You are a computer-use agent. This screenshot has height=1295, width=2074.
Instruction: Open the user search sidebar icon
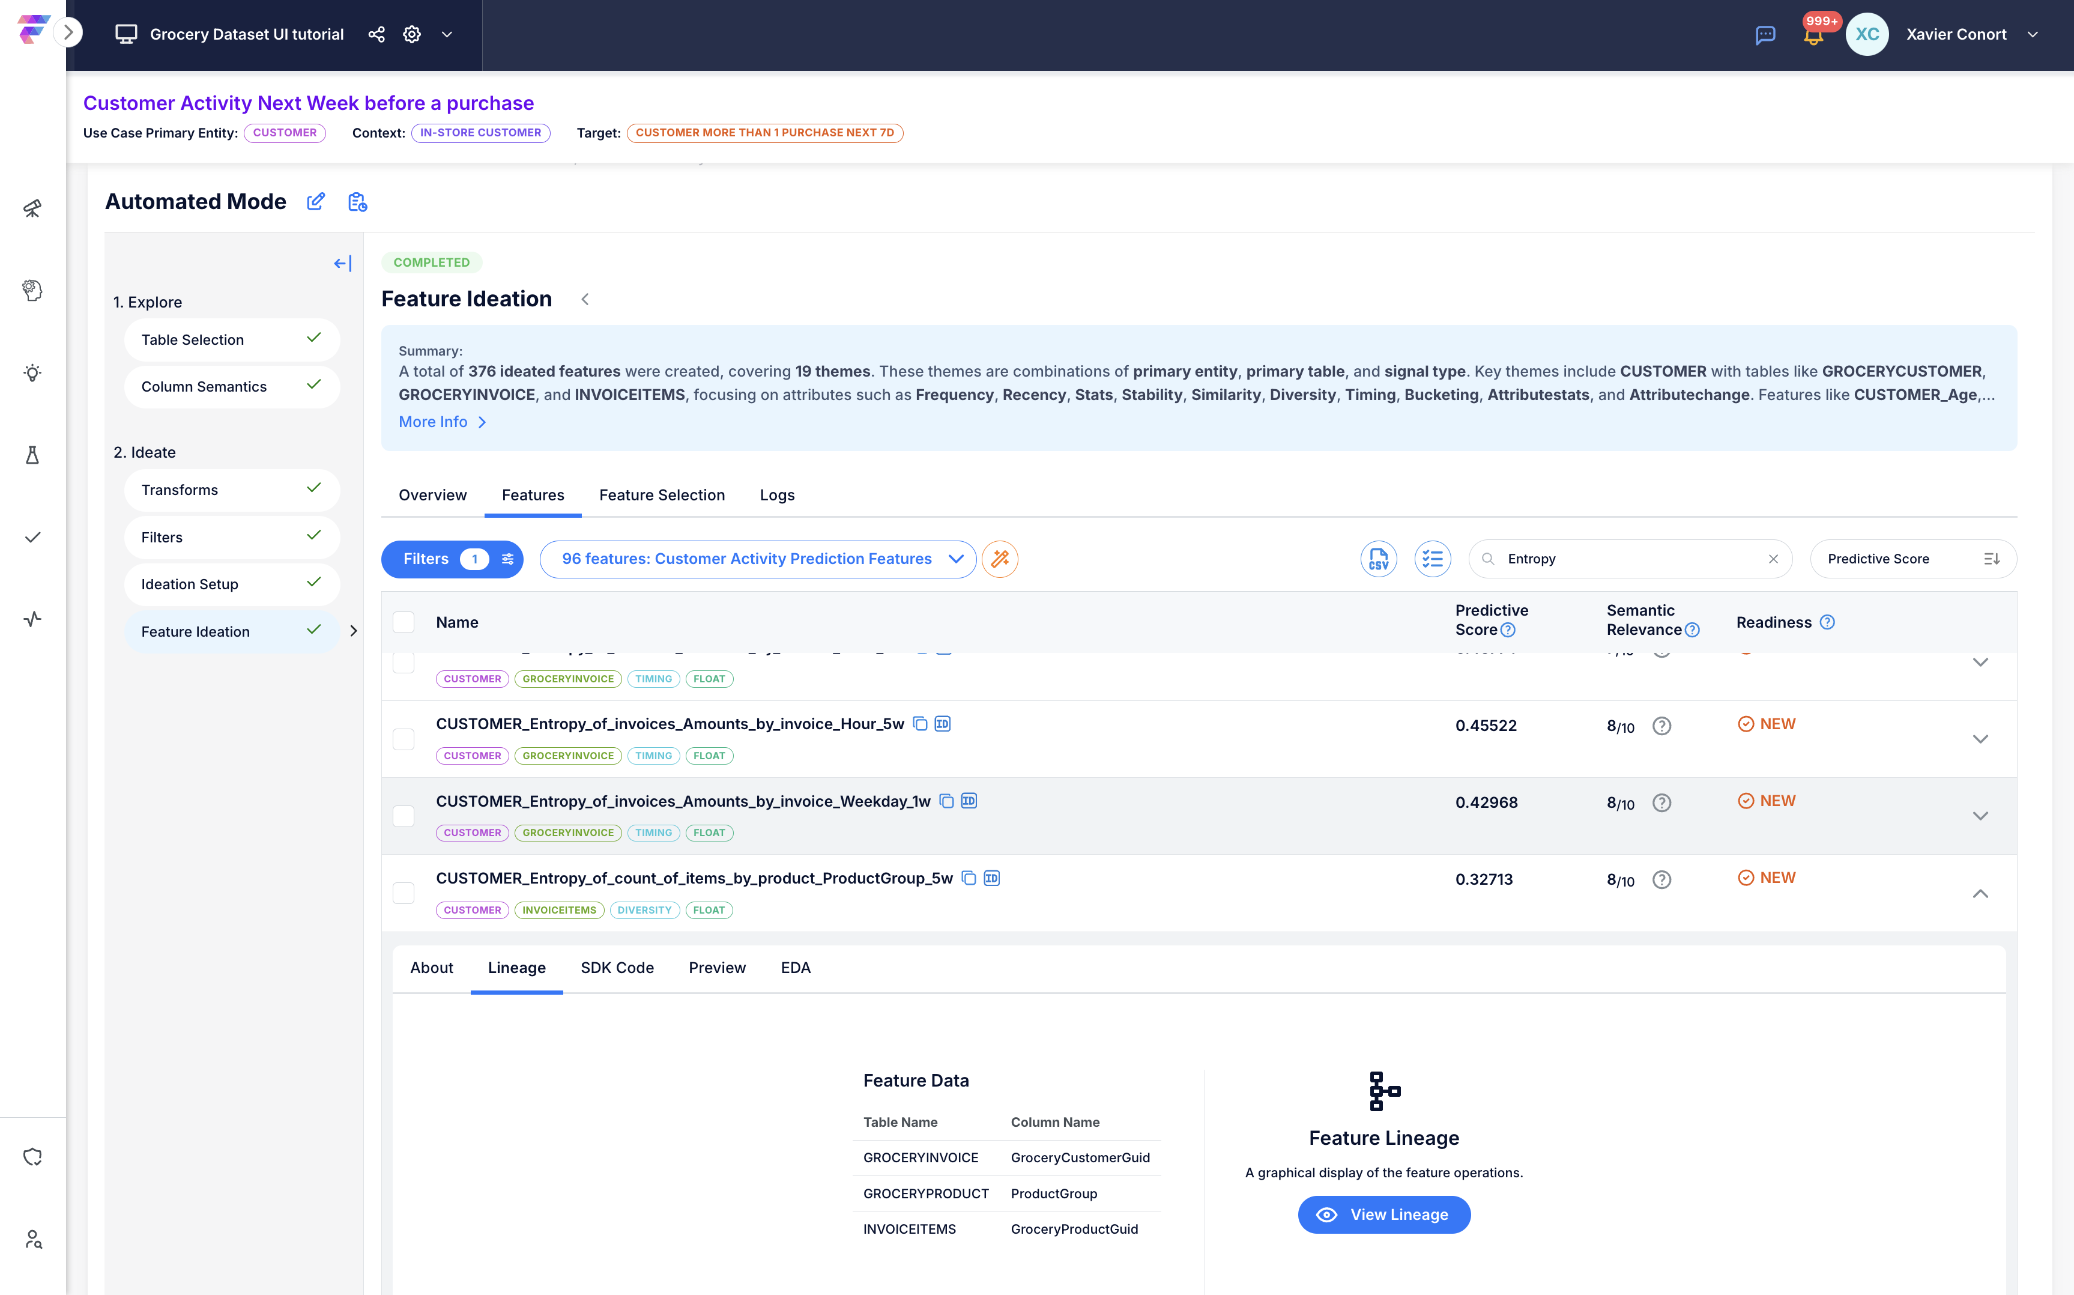coord(32,1239)
